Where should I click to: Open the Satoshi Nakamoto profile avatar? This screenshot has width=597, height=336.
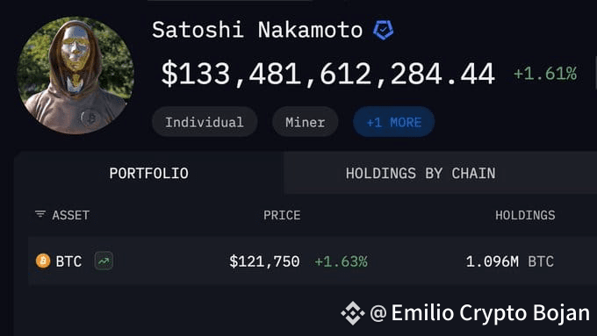click(x=76, y=75)
